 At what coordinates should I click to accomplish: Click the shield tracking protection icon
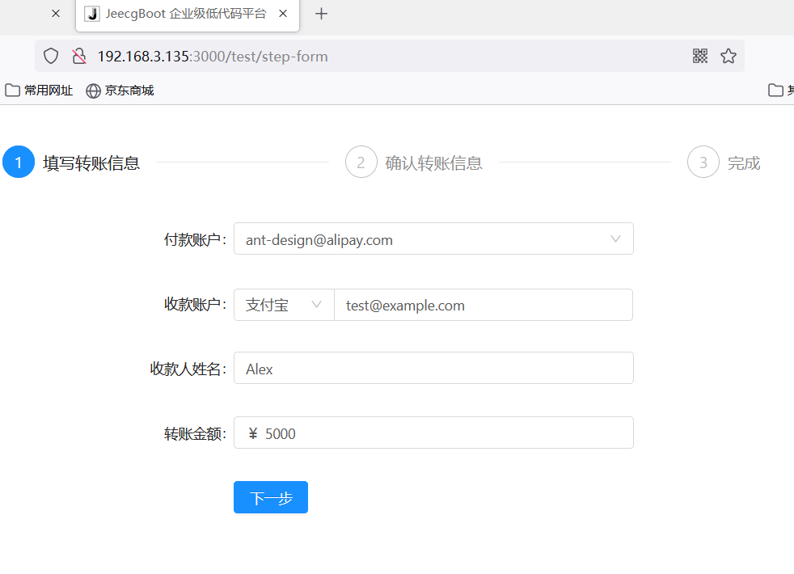coord(51,56)
